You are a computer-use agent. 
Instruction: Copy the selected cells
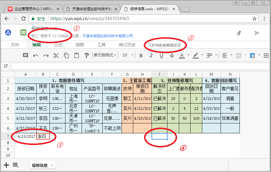[x=66, y=56]
